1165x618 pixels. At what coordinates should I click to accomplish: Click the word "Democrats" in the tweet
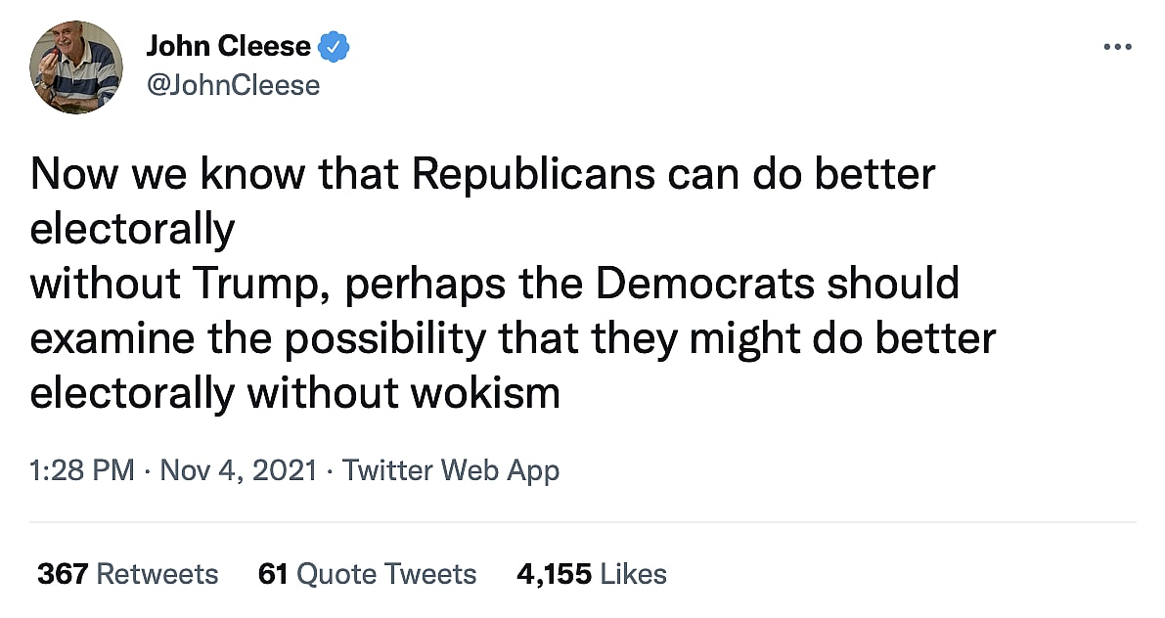point(705,284)
